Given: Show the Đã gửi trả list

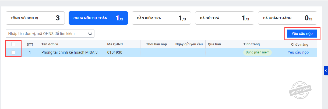Looking at the screenshot, I should [224, 18].
